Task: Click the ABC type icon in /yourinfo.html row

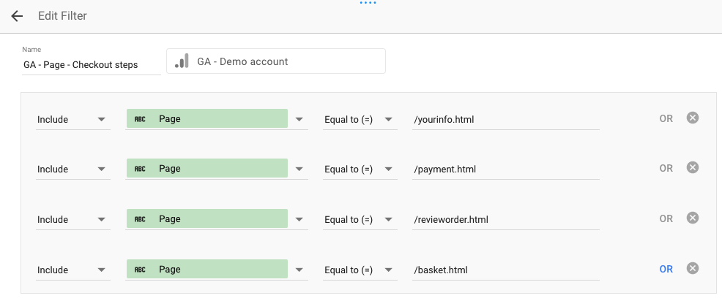Action: coord(140,119)
